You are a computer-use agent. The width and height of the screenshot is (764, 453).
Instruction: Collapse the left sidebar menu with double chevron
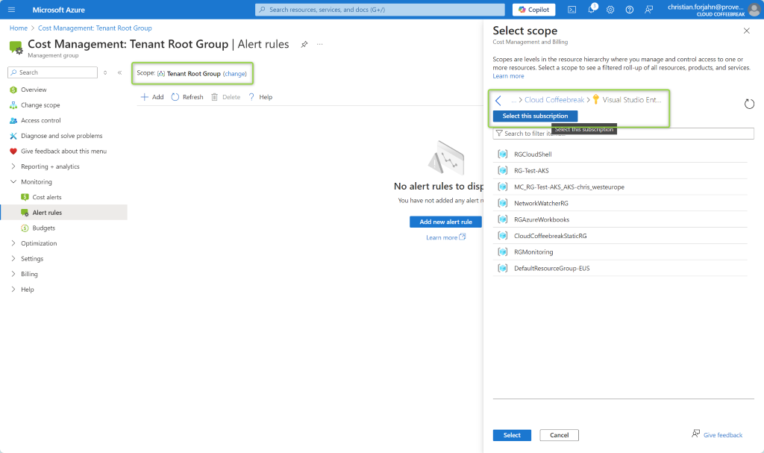click(119, 72)
